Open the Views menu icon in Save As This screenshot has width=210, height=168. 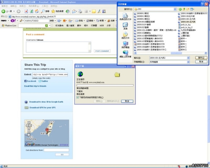tap(192, 9)
